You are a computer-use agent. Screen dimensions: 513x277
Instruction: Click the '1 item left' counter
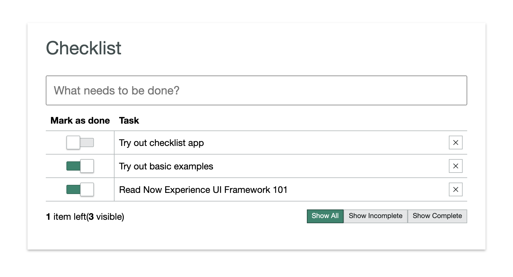tap(66, 217)
